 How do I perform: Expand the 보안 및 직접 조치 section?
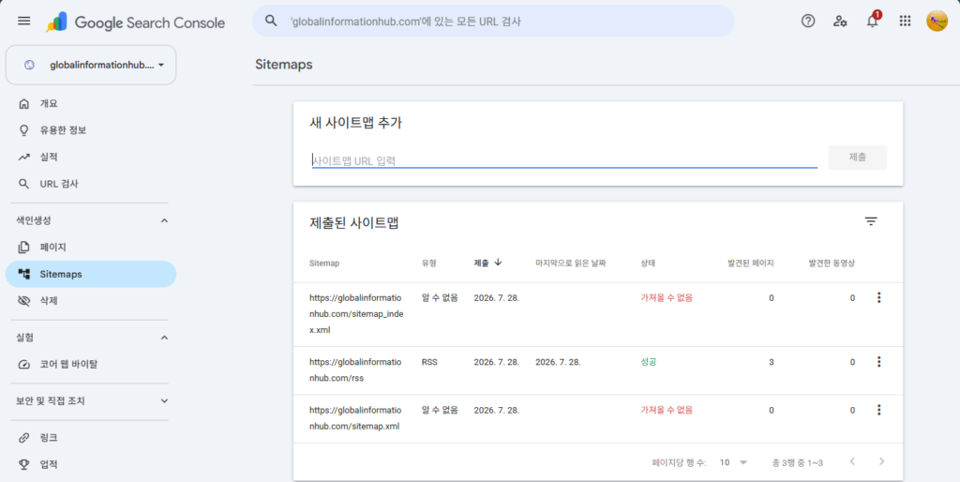164,401
